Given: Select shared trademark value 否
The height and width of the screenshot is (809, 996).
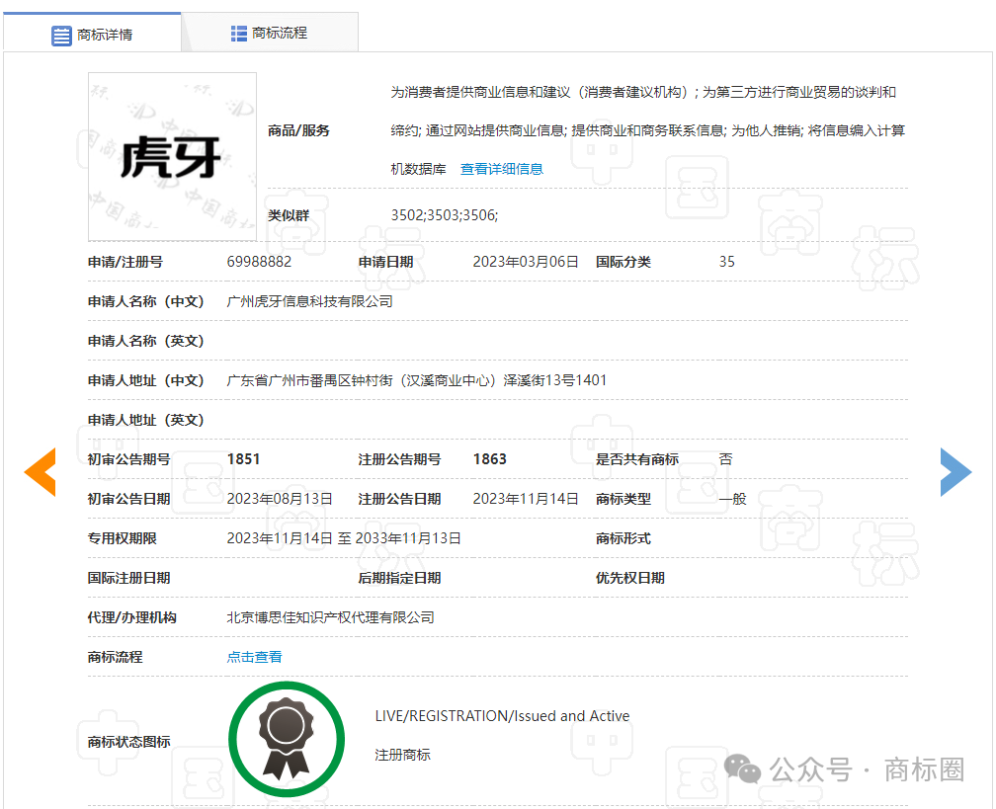Looking at the screenshot, I should (726, 459).
